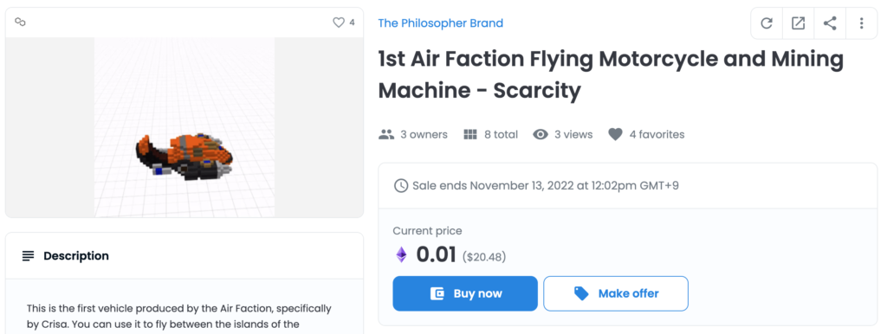Click the owners people icon
This screenshot has width=887, height=334.
[386, 134]
